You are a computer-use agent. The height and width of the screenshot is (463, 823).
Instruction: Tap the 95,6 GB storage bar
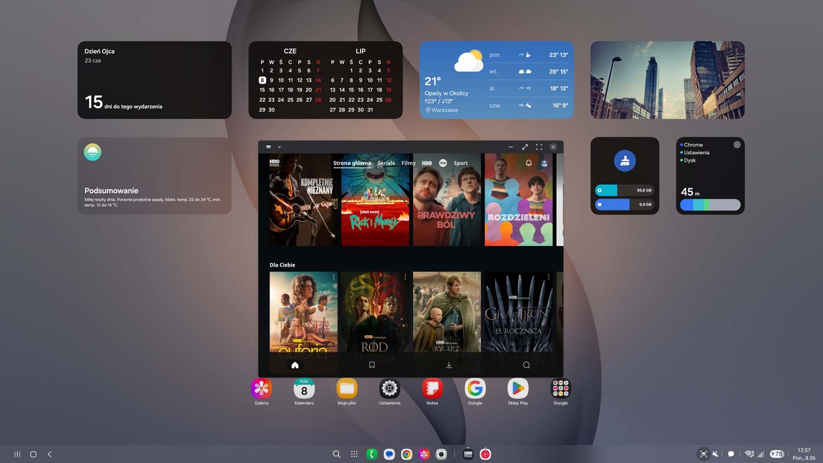tap(624, 190)
